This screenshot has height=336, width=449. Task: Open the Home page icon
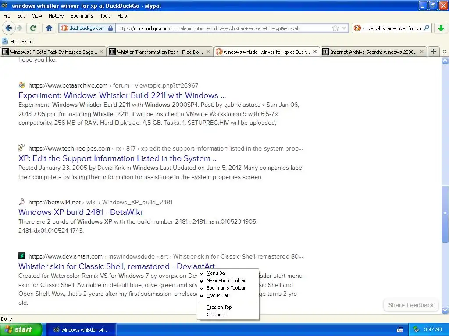point(49,28)
